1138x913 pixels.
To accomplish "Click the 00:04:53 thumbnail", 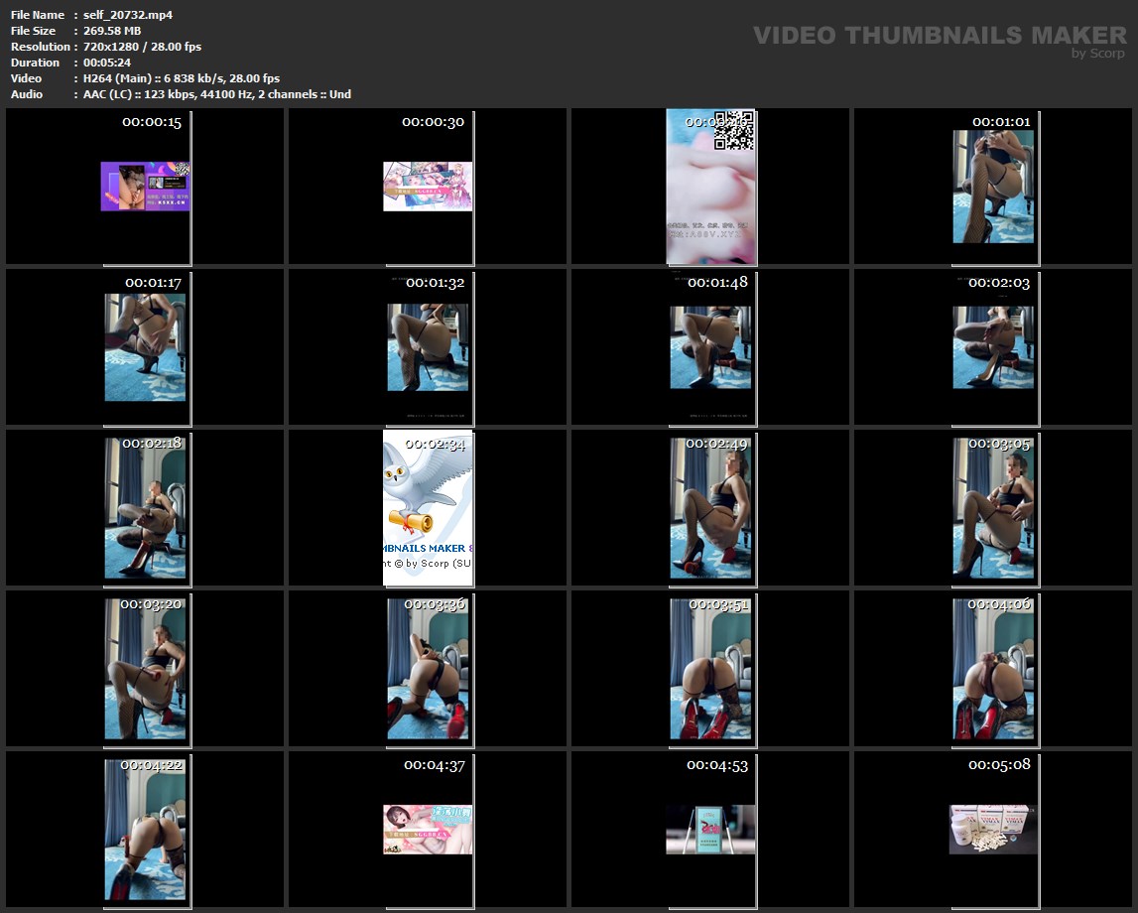I will (x=710, y=830).
